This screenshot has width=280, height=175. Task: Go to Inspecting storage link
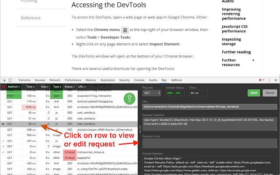(x=231, y=42)
